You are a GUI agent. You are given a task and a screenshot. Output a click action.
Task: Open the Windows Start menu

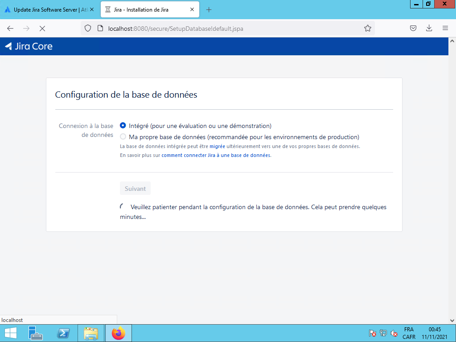tap(11, 333)
